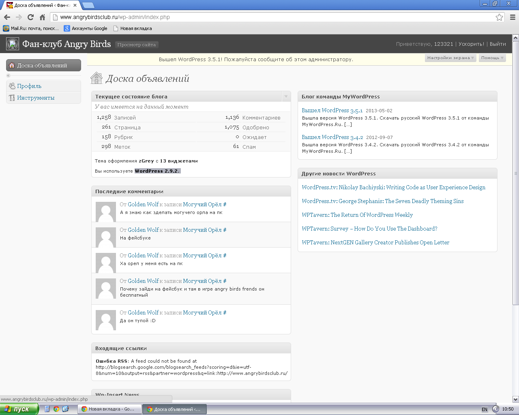Click the Просмотр сайта button
519x415 pixels.
tap(137, 45)
